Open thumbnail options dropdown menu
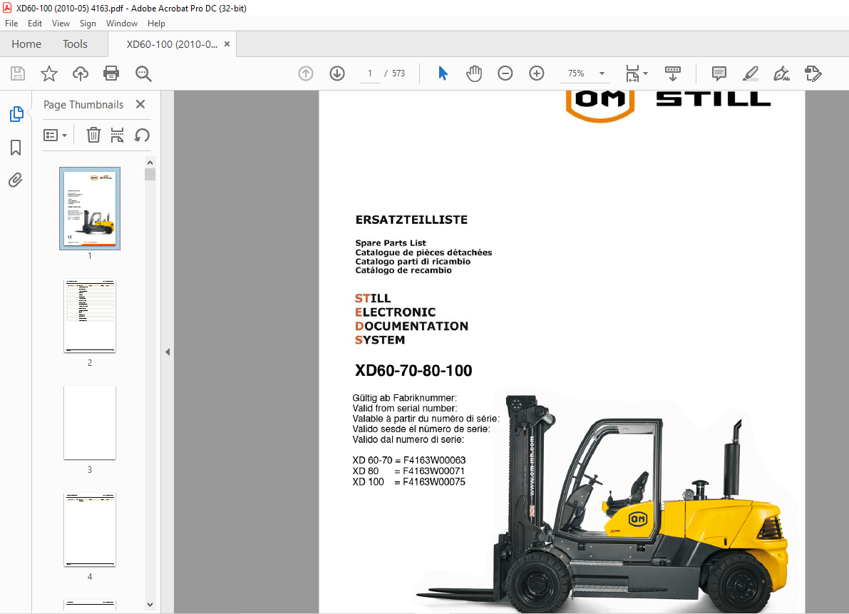849x614 pixels. pyautogui.click(x=55, y=135)
